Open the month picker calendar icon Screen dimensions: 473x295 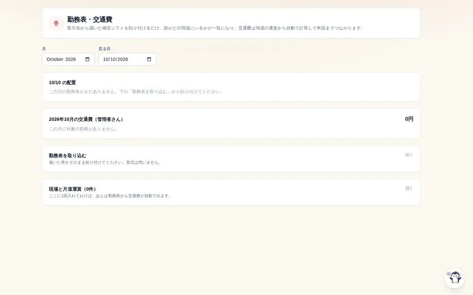pos(88,59)
